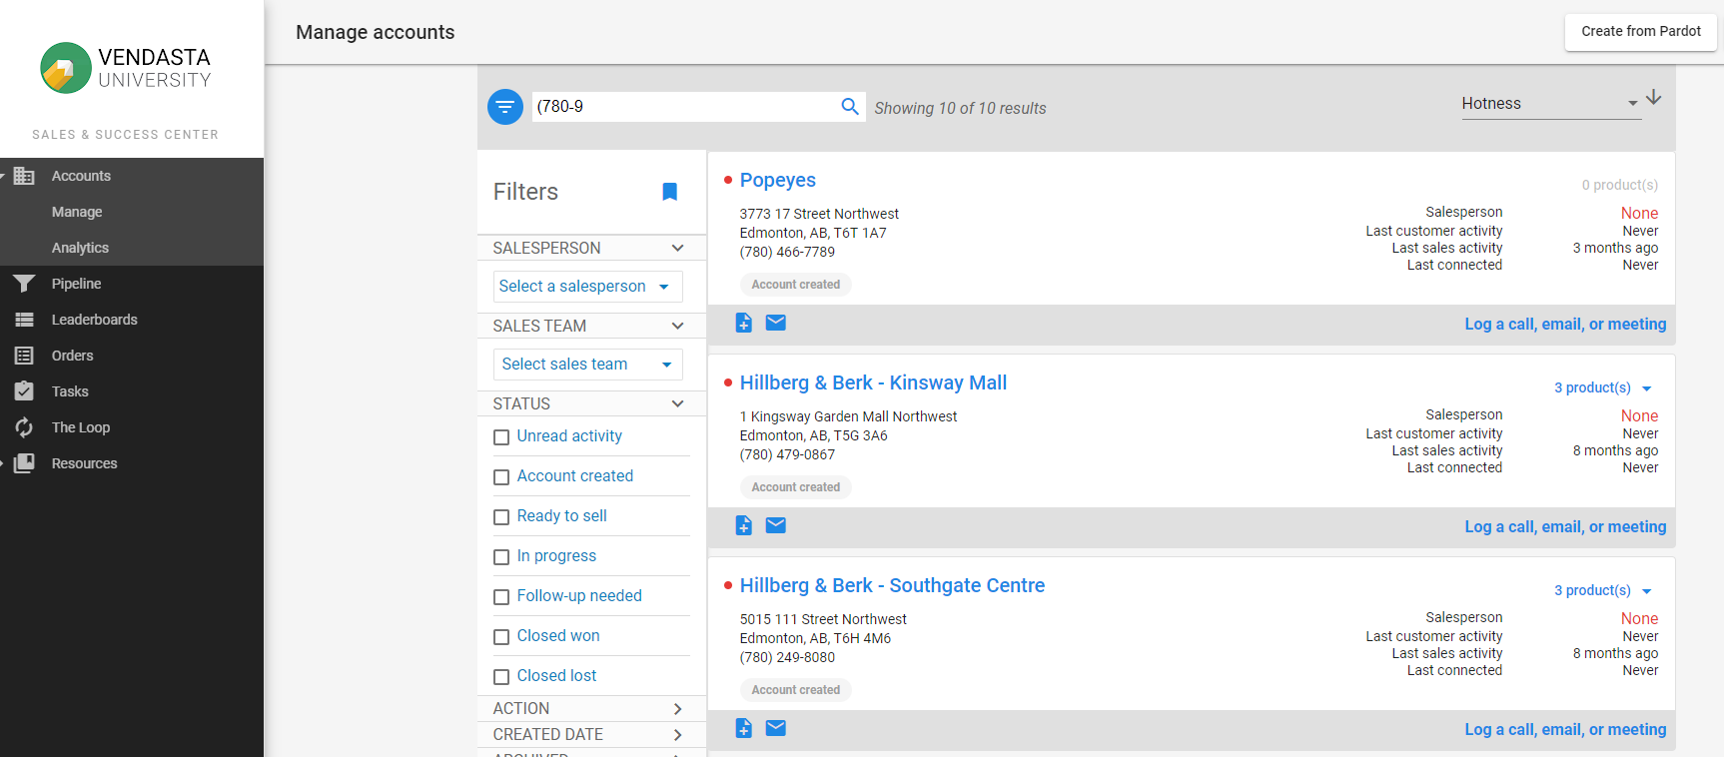Click the blue filter toggle icon
1724x757 pixels.
[504, 107]
